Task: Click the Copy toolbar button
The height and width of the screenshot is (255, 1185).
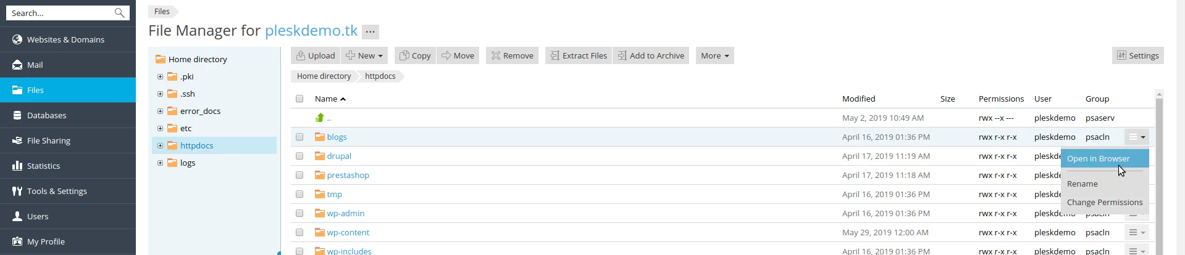Action: point(415,55)
